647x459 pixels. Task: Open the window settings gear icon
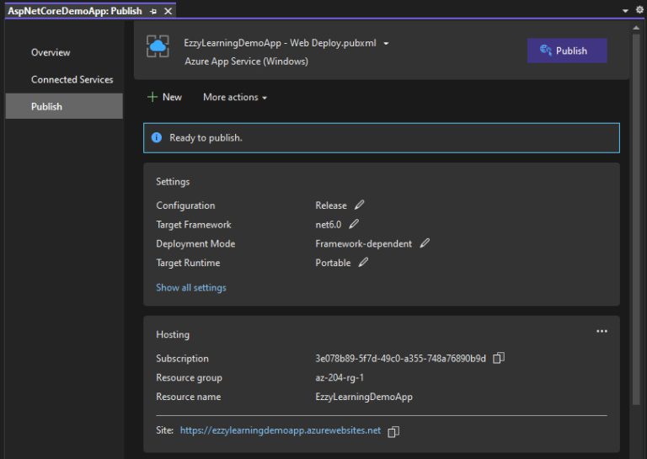point(639,10)
